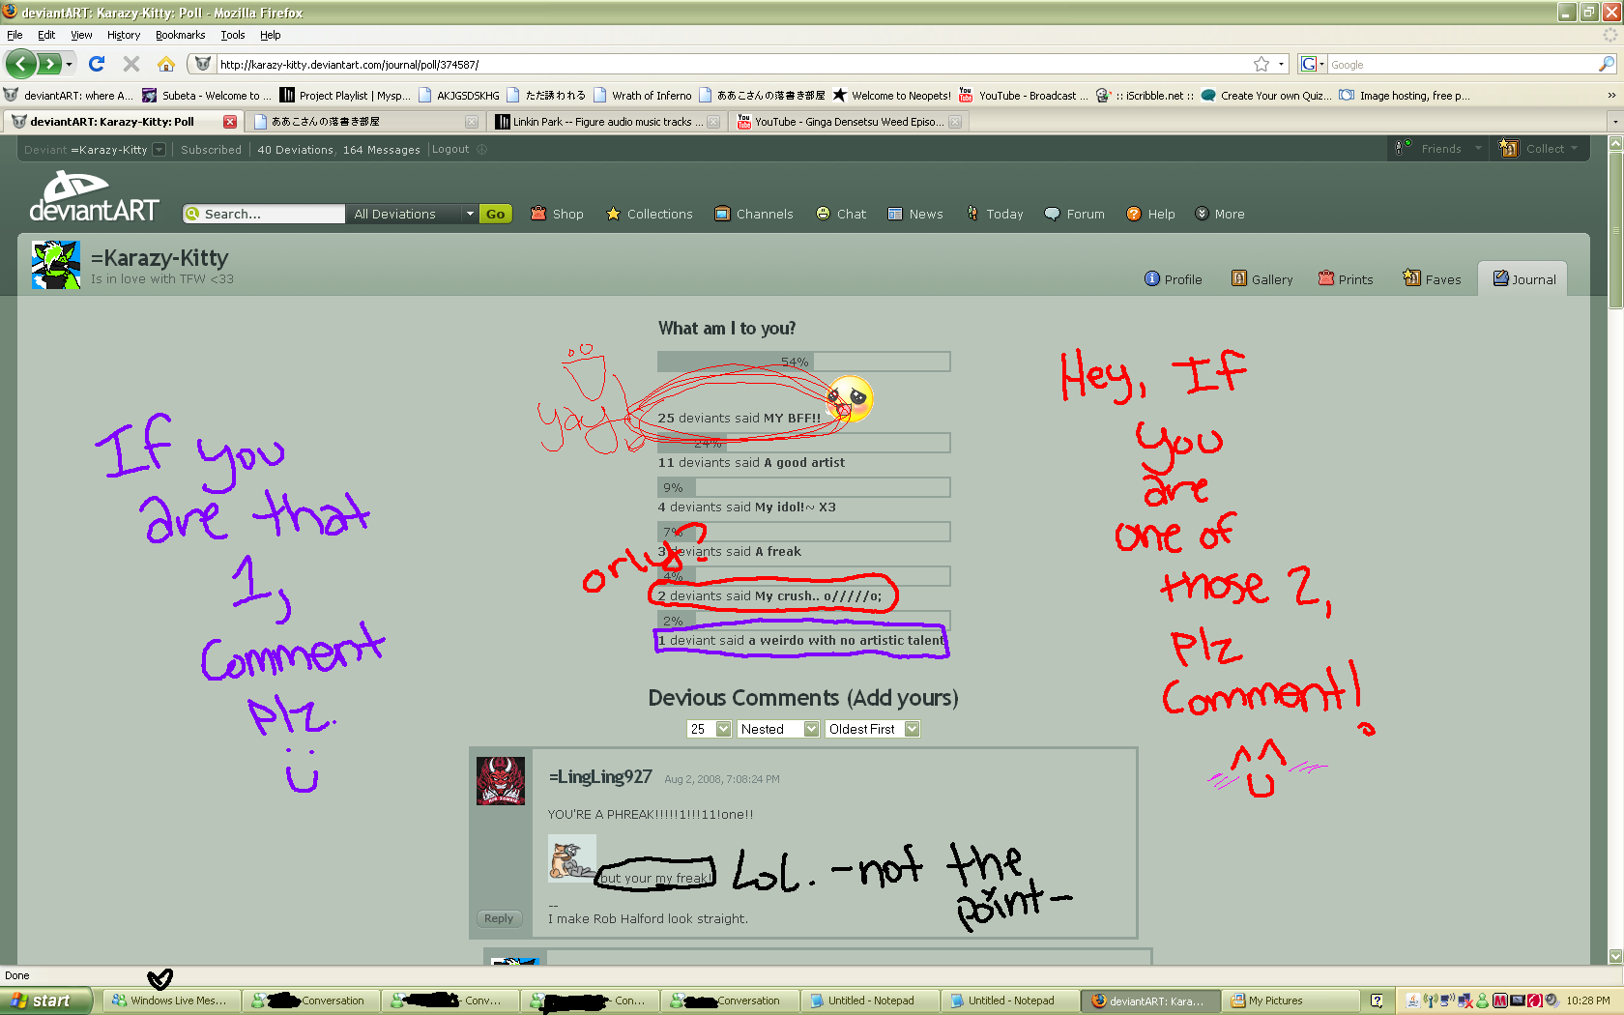Switch to the Linkin Park audio tab
Viewport: 1624px width, 1015px height.
(607, 122)
